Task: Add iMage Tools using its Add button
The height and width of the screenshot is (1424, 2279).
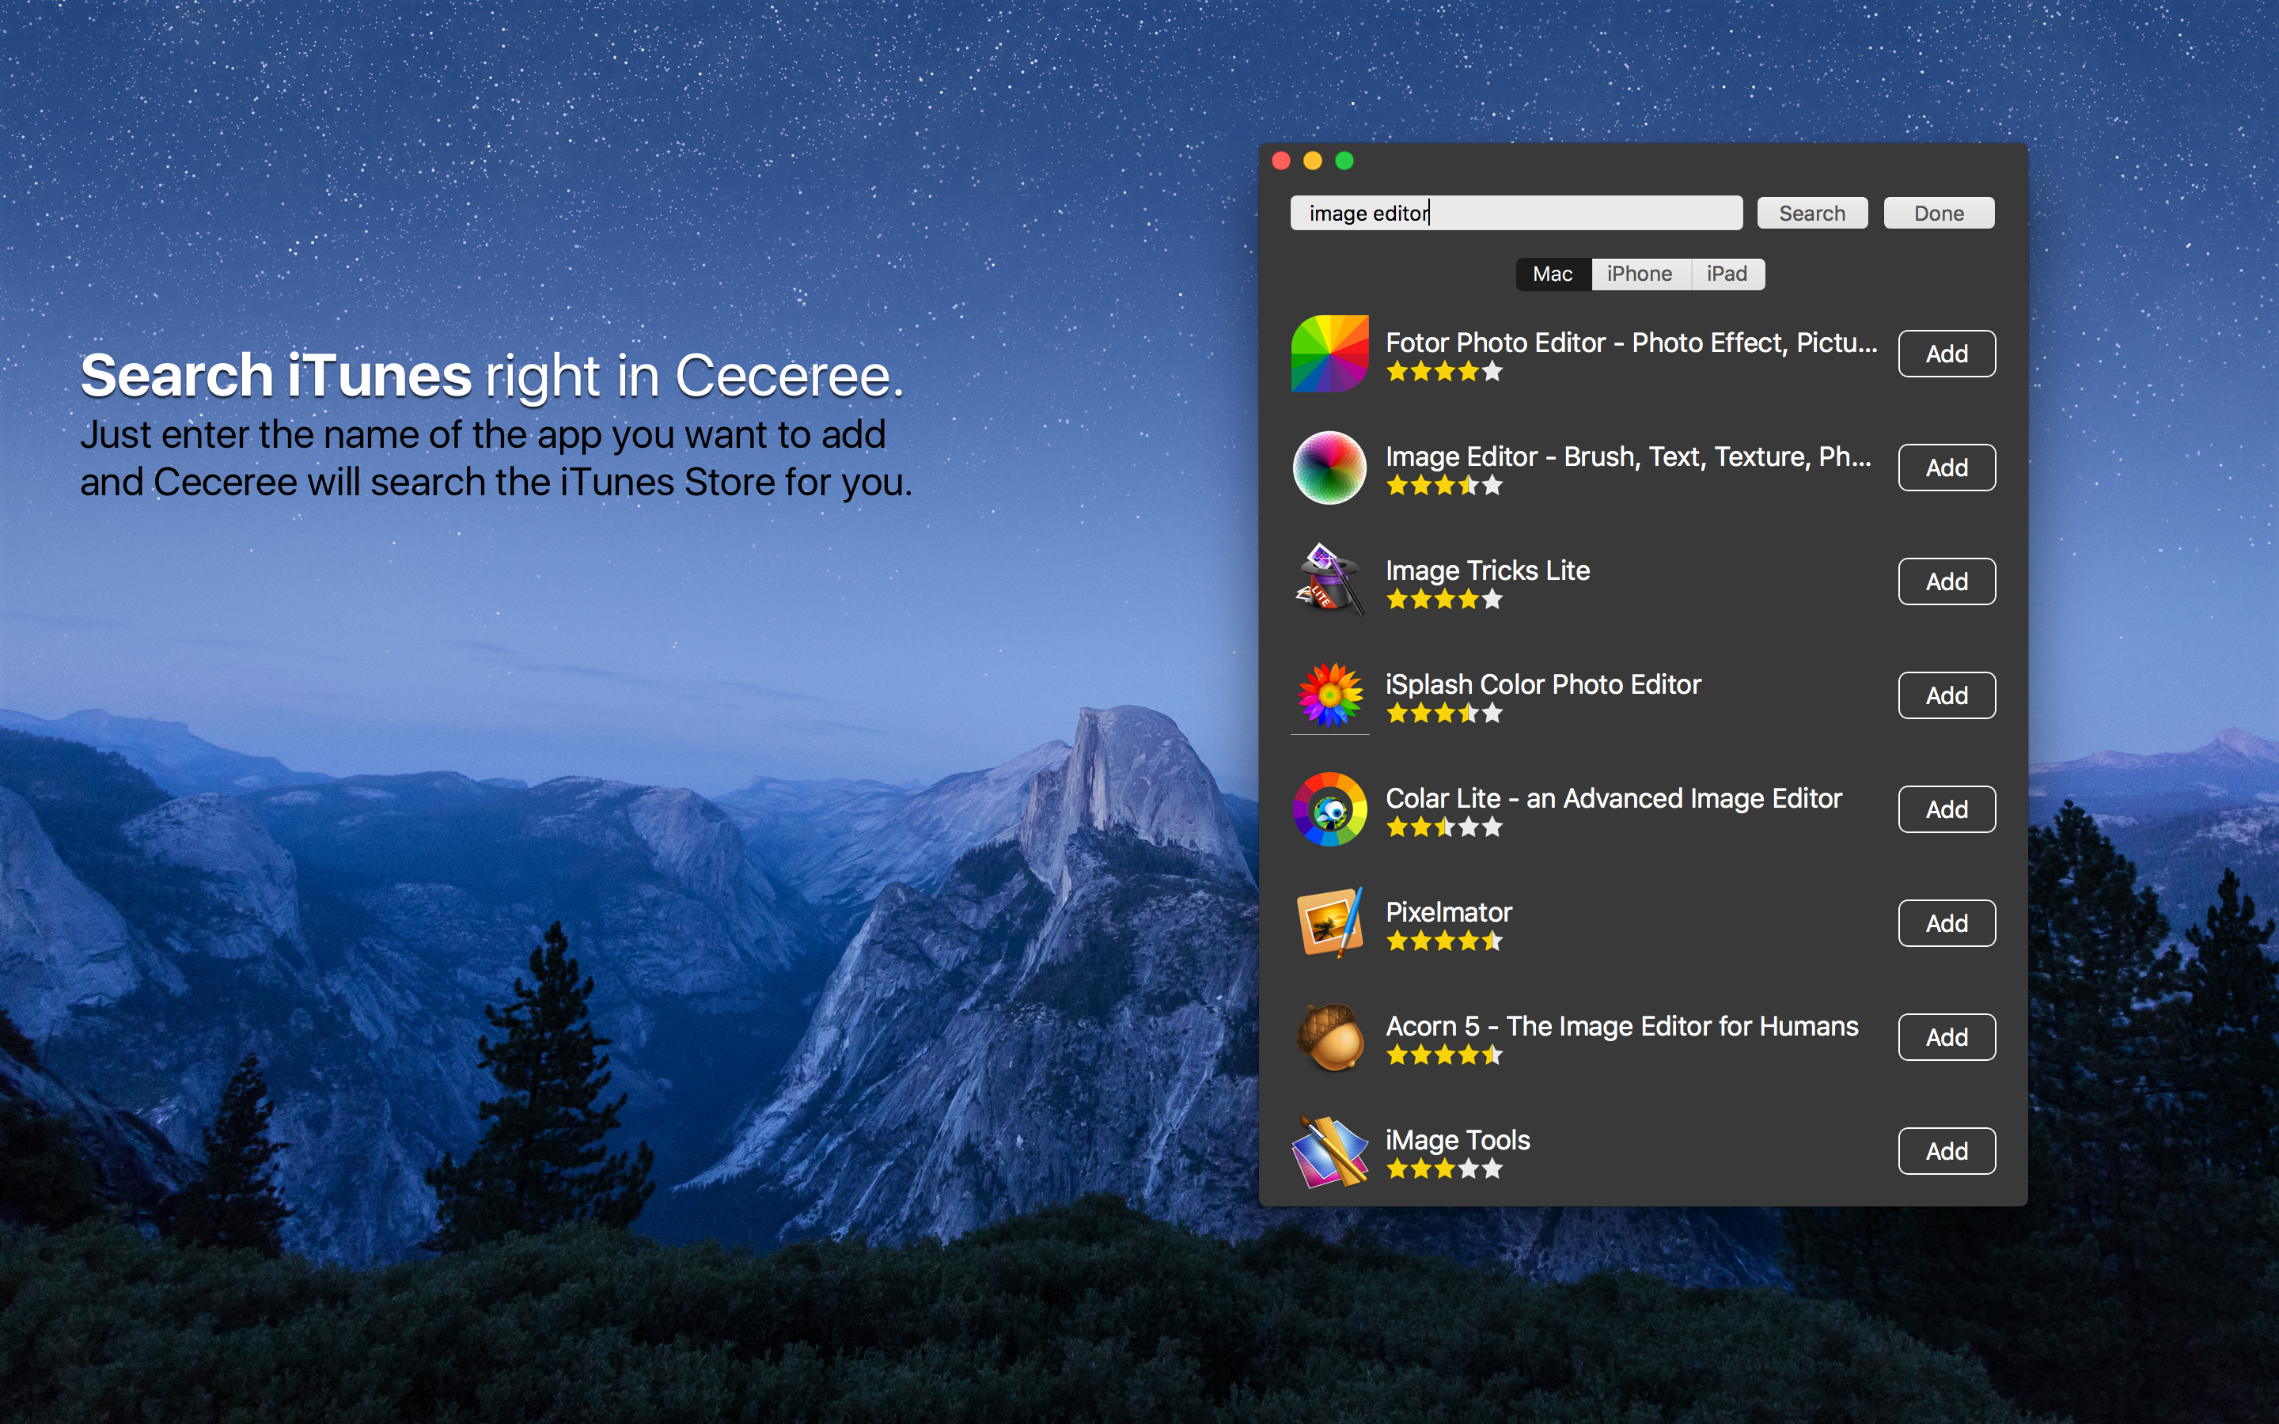Action: [x=1946, y=1151]
